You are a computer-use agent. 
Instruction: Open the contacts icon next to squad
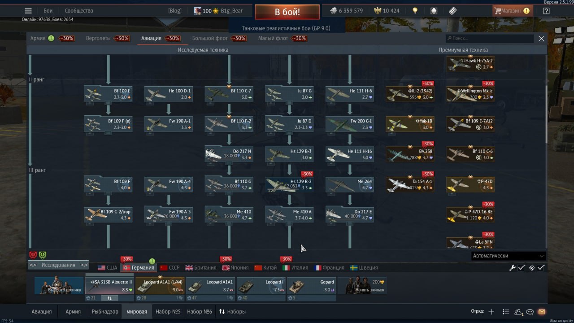518,312
